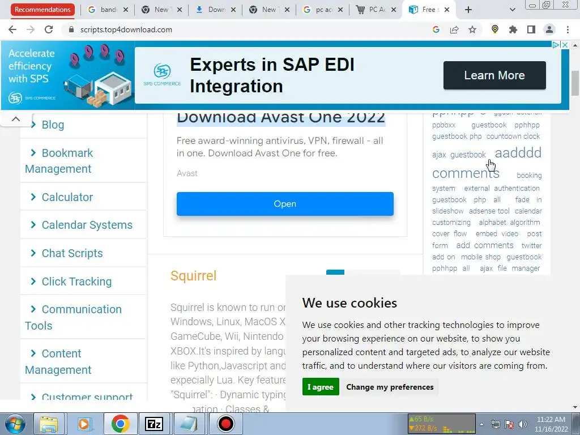This screenshot has width=580, height=435.
Task: Click the SPS Commerce ad banner image
Action: click(x=68, y=75)
